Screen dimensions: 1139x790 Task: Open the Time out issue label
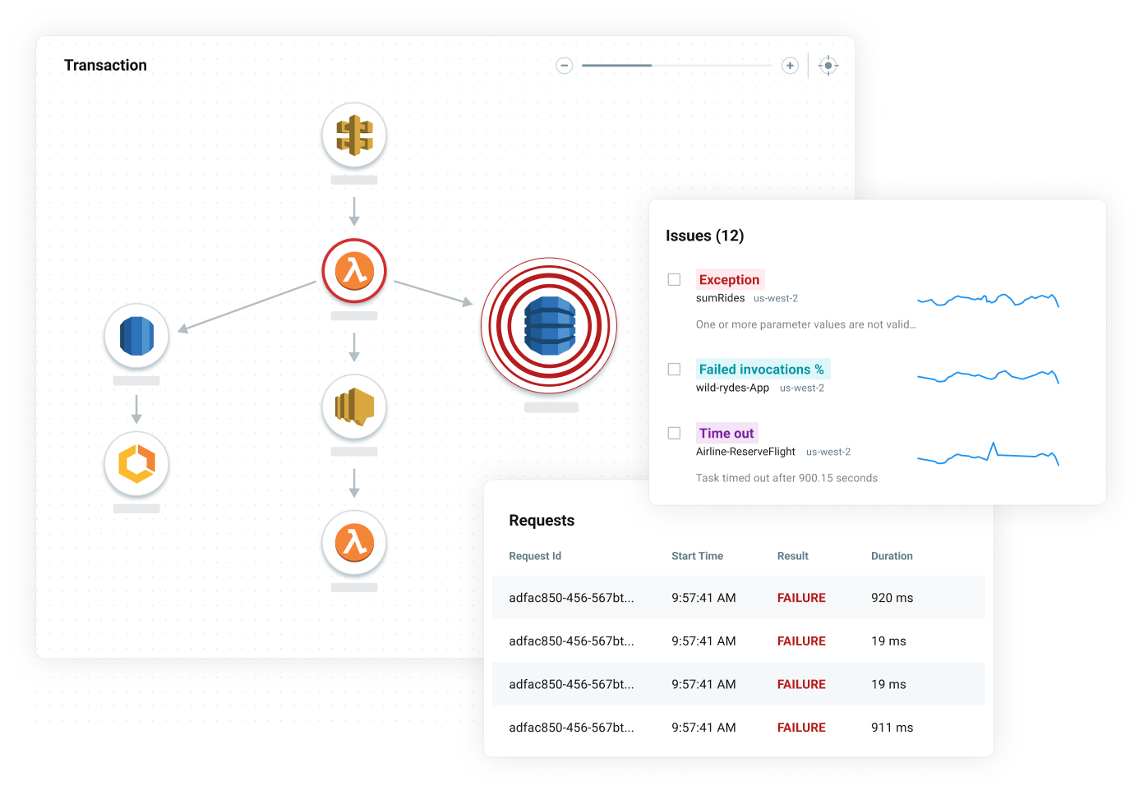click(726, 434)
